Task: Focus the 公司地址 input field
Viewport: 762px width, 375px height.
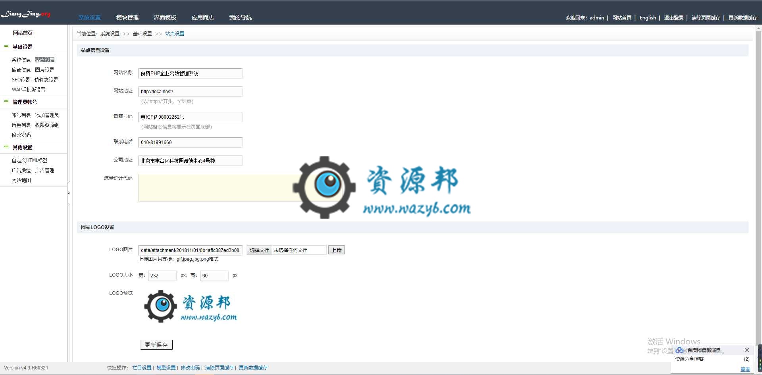Action: coord(190,161)
